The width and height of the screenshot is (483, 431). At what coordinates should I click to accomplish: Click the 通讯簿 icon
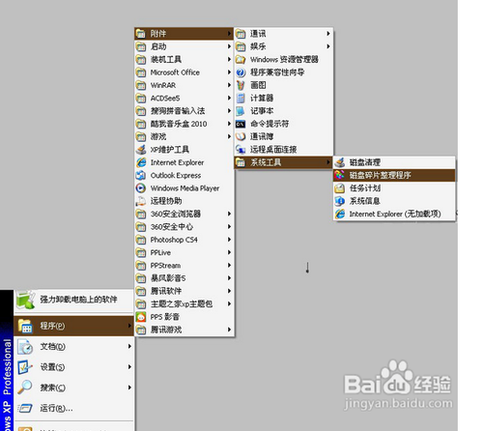click(x=241, y=136)
